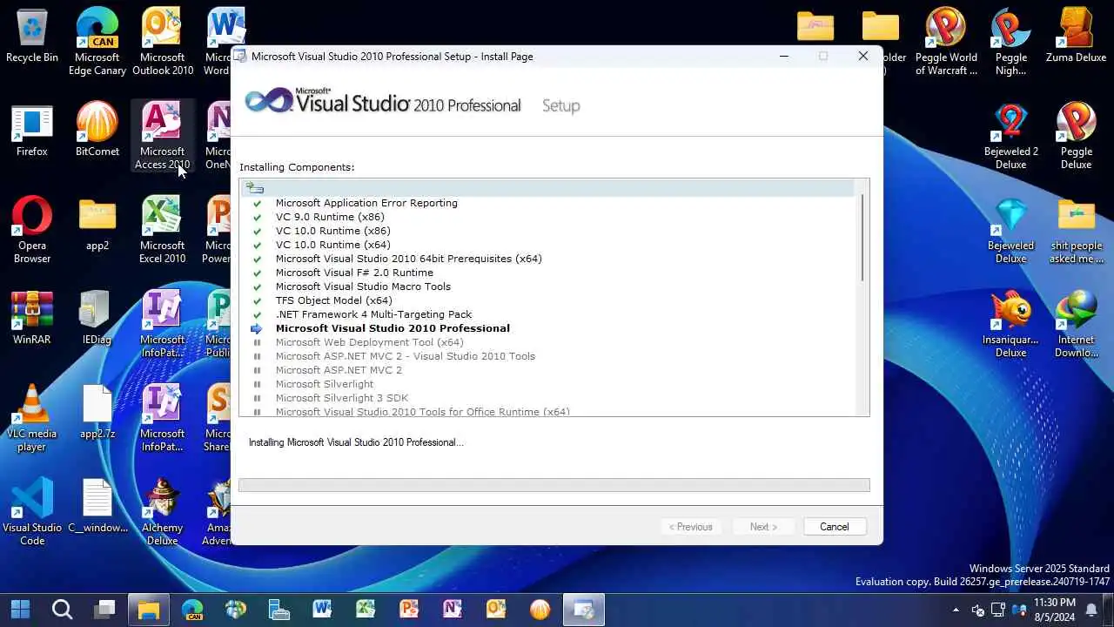1114x627 pixels.
Task: Select '.NET Framework 4 Multi-Targeting Pack' row
Action: click(373, 314)
